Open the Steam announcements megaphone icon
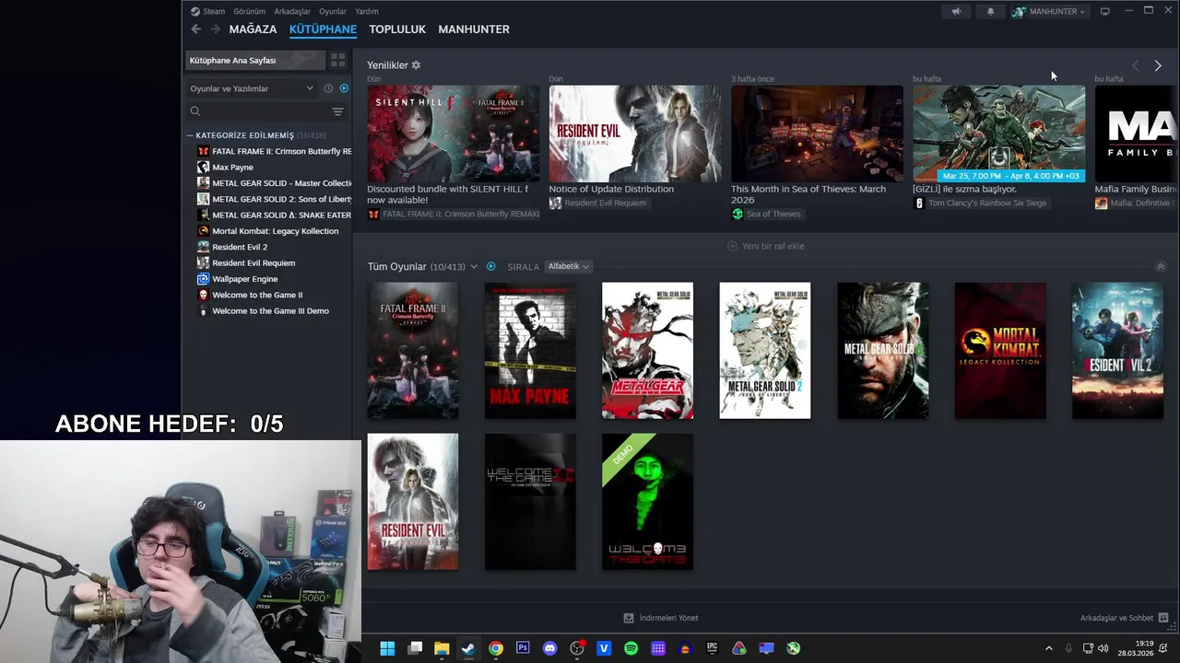This screenshot has height=663, width=1180. 956,11
